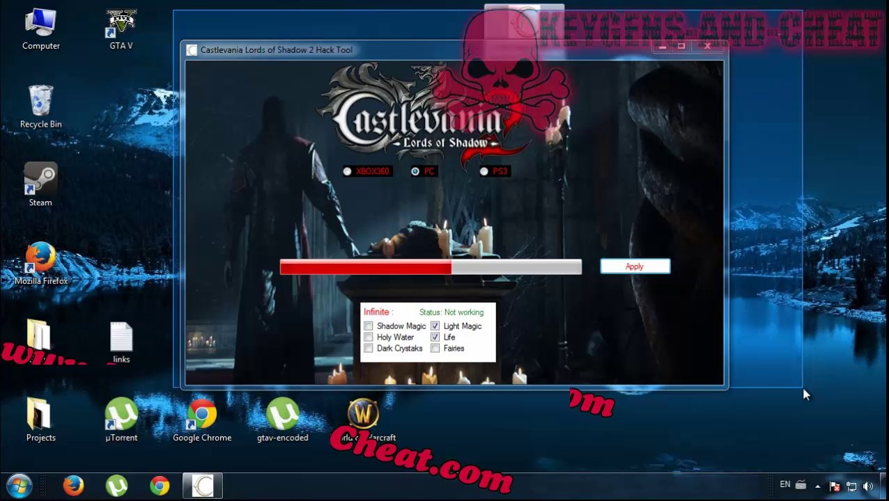
Task: Open the Mozilla Firefox desktop shortcut
Action: point(40,264)
